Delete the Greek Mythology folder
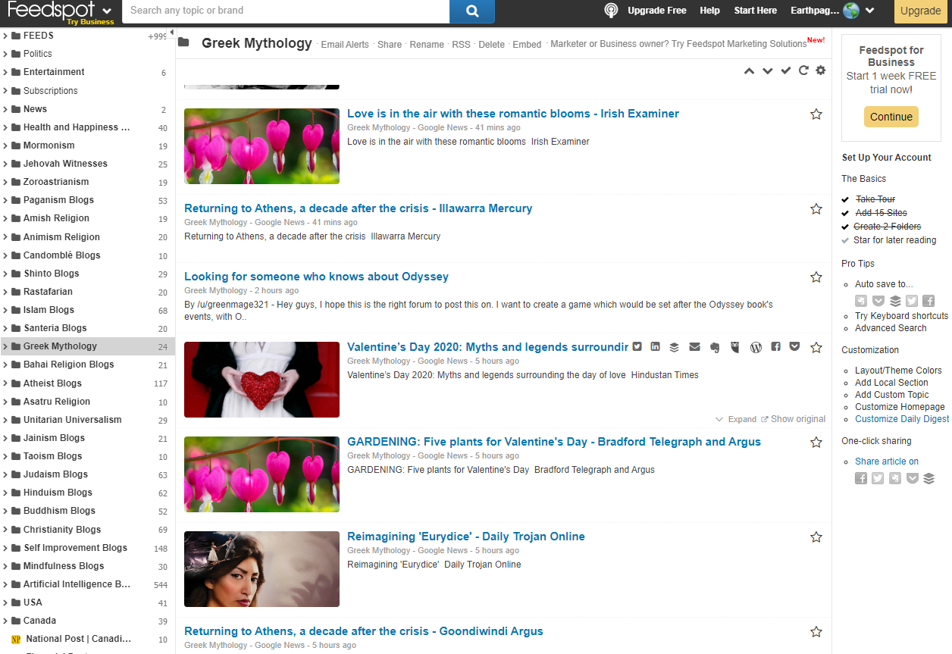The image size is (952, 654). click(x=492, y=45)
